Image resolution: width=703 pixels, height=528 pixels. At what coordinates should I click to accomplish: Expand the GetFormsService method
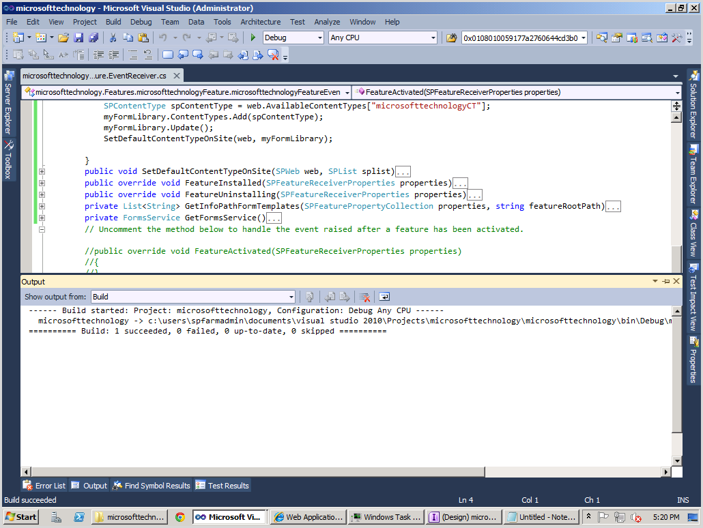pyautogui.click(x=42, y=218)
